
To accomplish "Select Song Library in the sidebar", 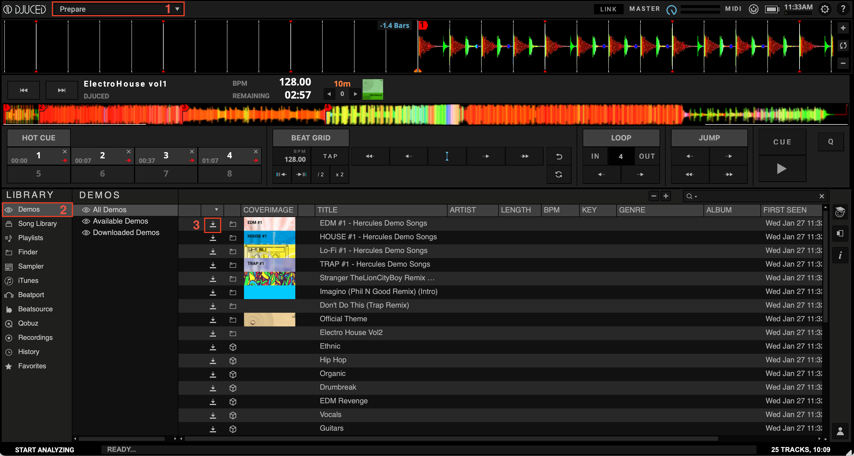I will point(37,224).
